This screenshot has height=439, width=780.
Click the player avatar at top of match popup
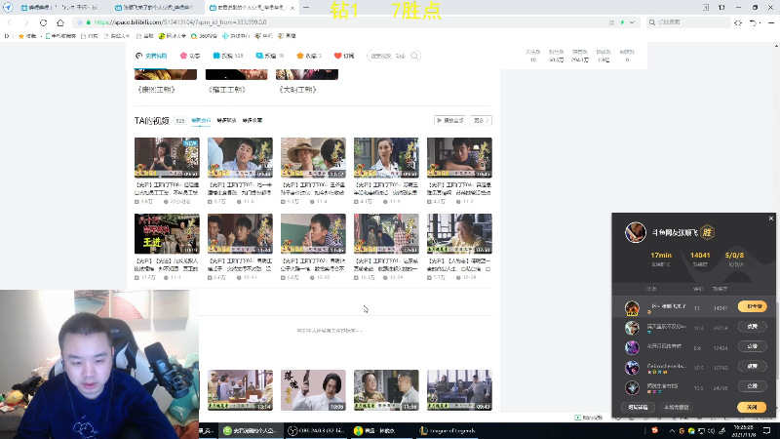pyautogui.click(x=636, y=232)
